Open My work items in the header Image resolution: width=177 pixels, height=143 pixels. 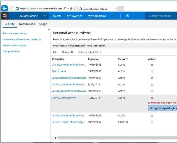tap(97, 16)
